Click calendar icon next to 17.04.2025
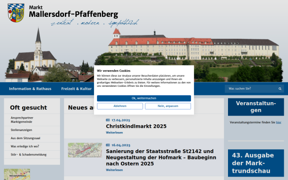 [108, 120]
